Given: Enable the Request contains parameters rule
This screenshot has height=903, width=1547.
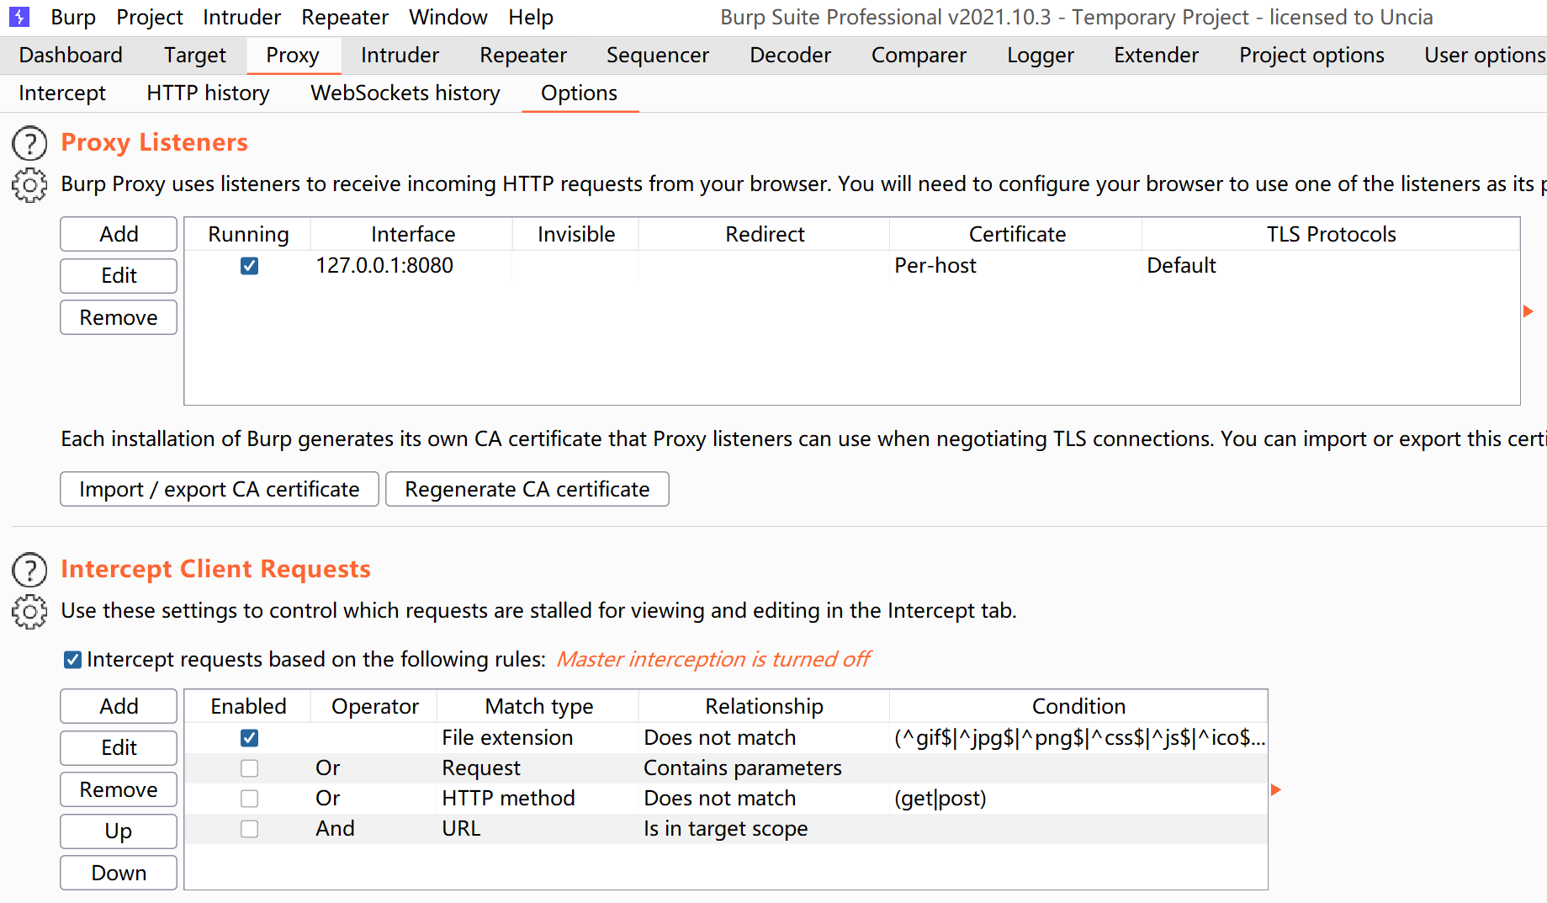Looking at the screenshot, I should pyautogui.click(x=249, y=768).
